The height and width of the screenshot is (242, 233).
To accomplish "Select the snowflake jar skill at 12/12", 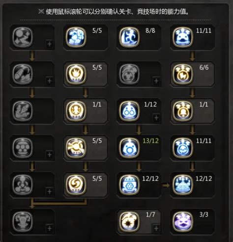I will pyautogui.click(x=129, y=185).
